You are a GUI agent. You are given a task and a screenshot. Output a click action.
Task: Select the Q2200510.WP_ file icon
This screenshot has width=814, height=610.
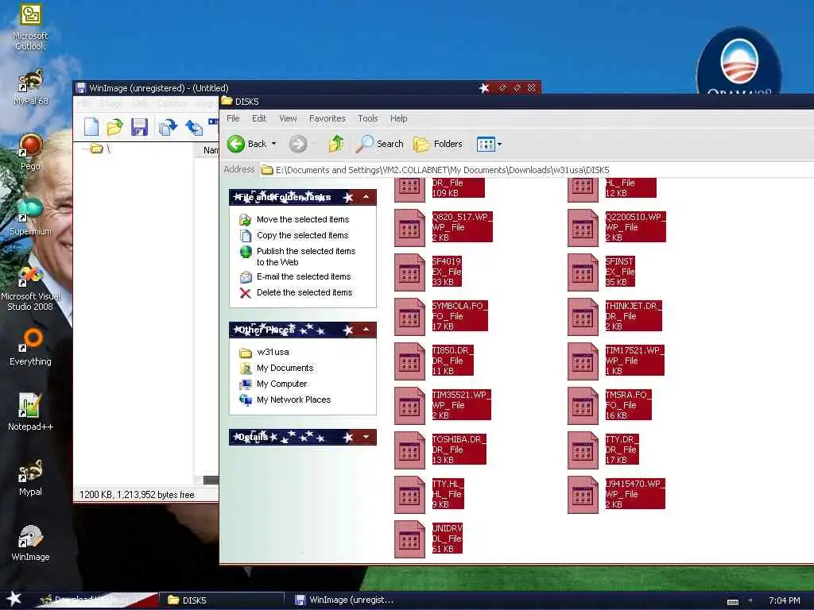583,228
